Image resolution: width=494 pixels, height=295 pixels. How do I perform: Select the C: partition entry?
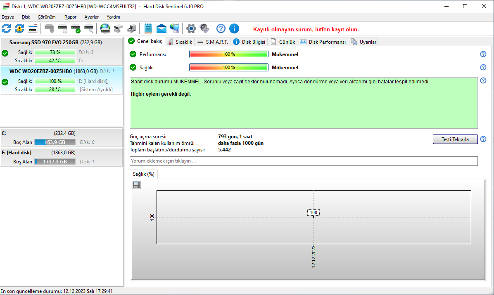pos(62,137)
